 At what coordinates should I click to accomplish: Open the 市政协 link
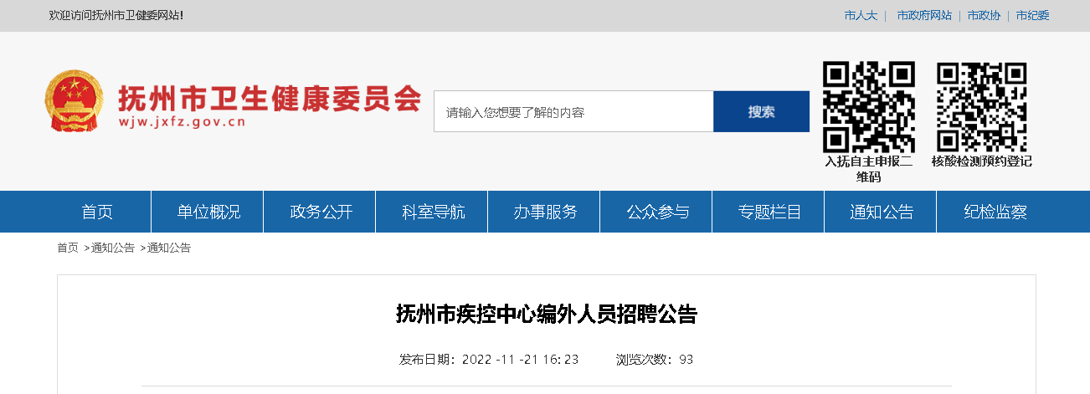point(984,15)
